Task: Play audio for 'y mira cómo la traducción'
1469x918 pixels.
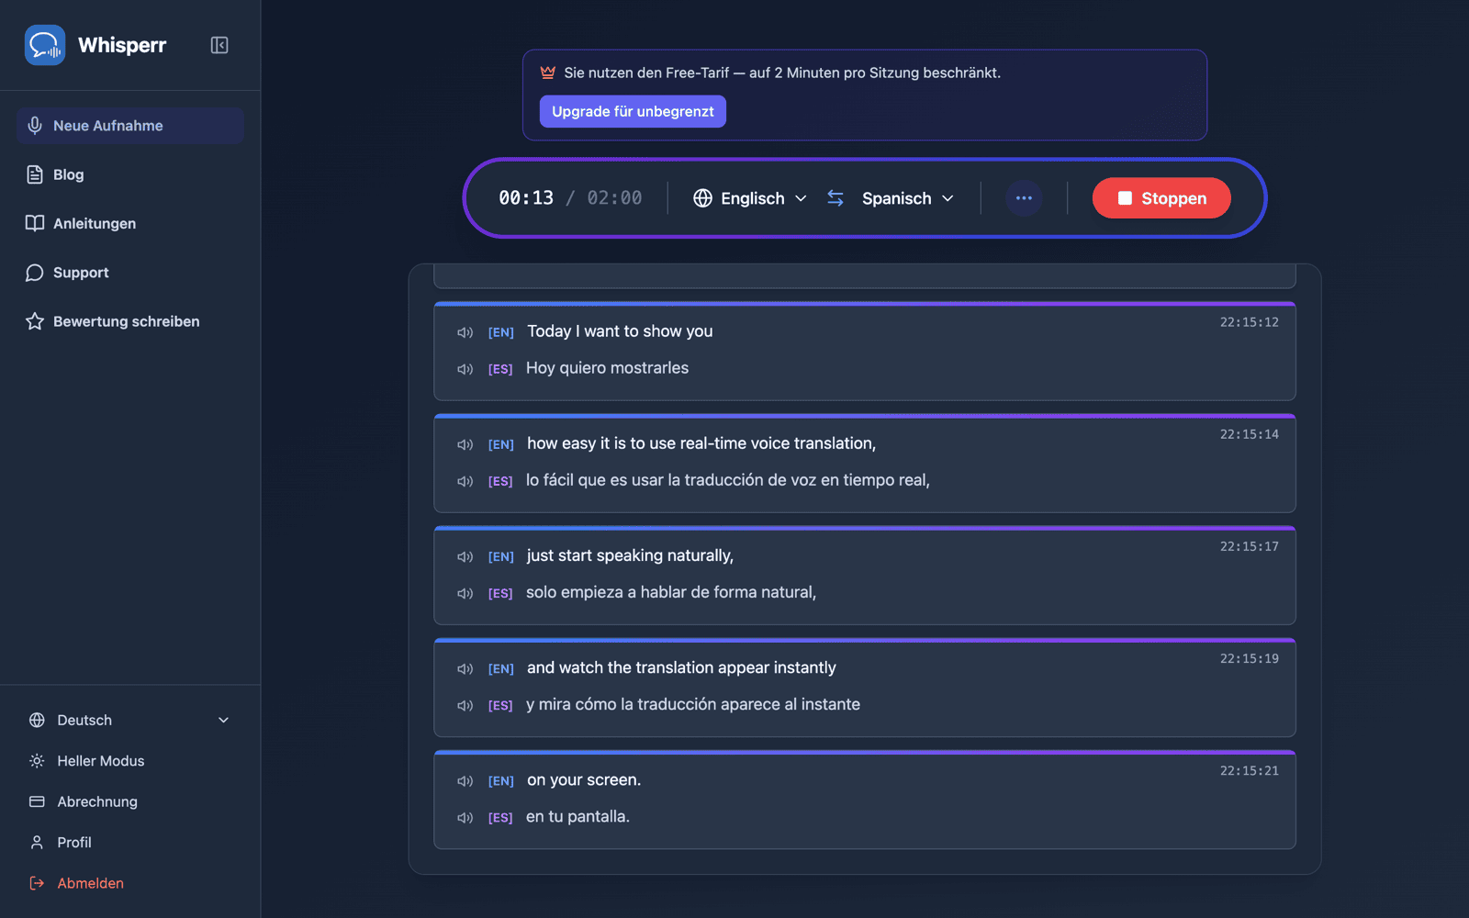Action: [465, 706]
